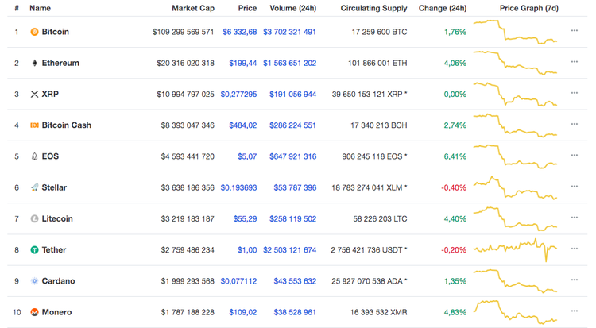The height and width of the screenshot is (328, 596).
Task: Sort by the Volume (24h) column header
Action: click(292, 8)
